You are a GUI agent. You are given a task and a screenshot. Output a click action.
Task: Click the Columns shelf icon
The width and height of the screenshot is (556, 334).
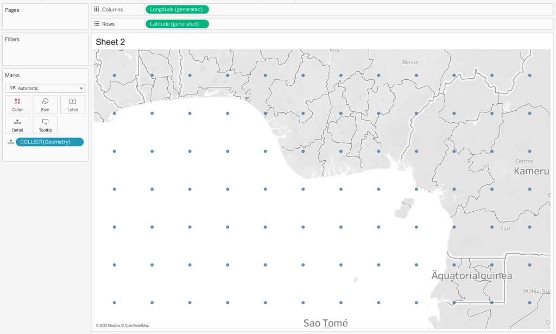click(97, 9)
